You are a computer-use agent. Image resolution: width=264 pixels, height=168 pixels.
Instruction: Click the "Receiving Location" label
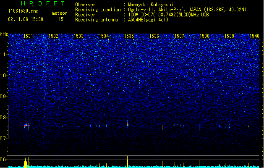click(x=98, y=10)
